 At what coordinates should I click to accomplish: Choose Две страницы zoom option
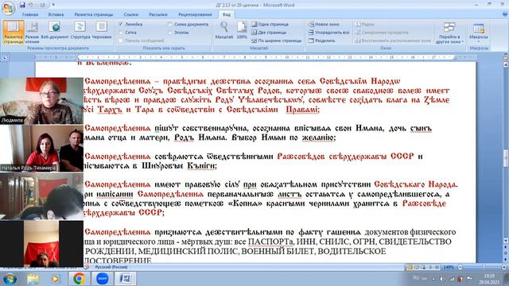click(x=269, y=33)
